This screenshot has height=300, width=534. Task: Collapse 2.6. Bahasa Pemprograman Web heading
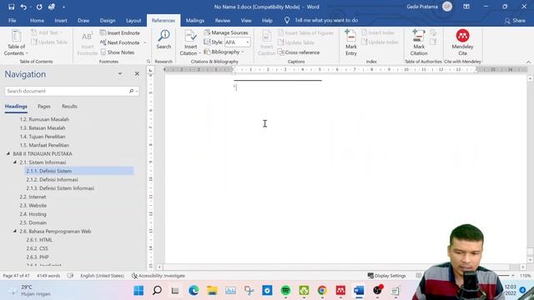tap(15, 232)
